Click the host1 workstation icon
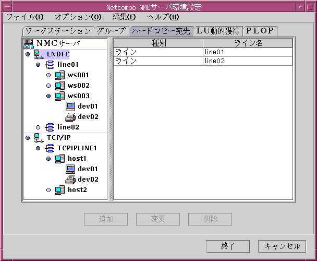This screenshot has height=261, width=317. point(60,159)
